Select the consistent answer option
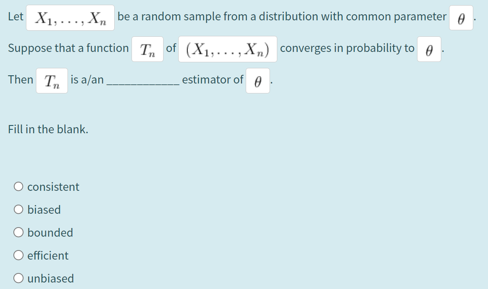This screenshot has height=289, width=488. click(19, 186)
